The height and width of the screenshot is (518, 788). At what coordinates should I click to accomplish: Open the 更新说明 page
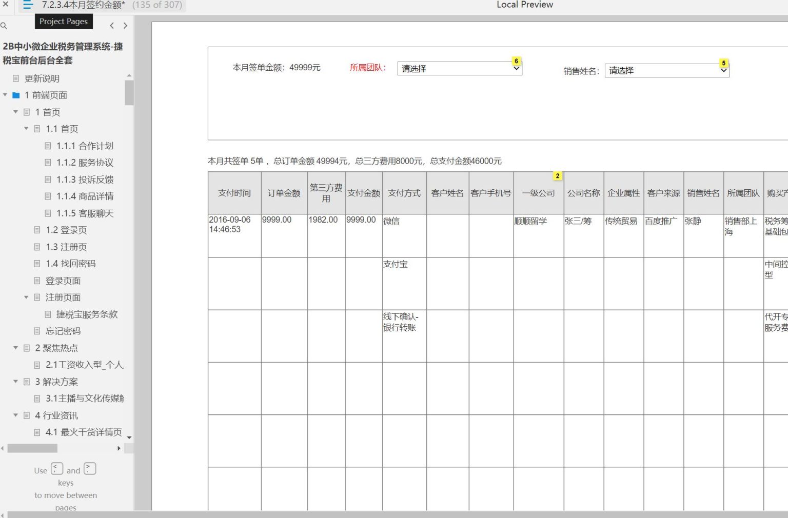[x=42, y=78]
